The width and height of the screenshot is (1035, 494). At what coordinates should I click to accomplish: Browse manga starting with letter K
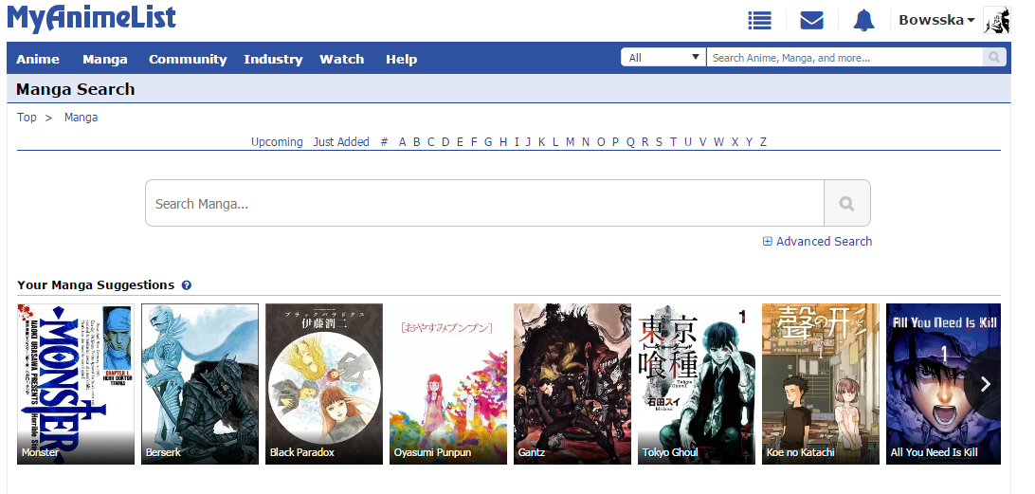(541, 141)
